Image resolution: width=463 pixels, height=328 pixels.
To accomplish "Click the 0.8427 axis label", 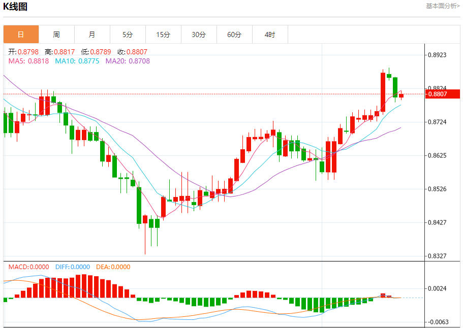I will pos(437,222).
